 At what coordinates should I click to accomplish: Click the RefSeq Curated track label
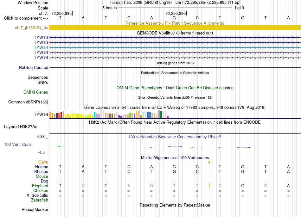click(x=34, y=67)
